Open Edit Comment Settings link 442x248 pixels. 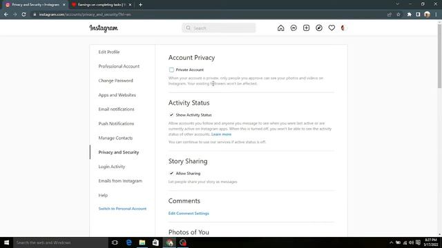pos(189,214)
